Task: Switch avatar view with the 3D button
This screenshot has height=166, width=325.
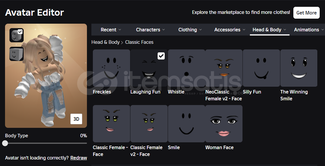Action: [x=76, y=119]
